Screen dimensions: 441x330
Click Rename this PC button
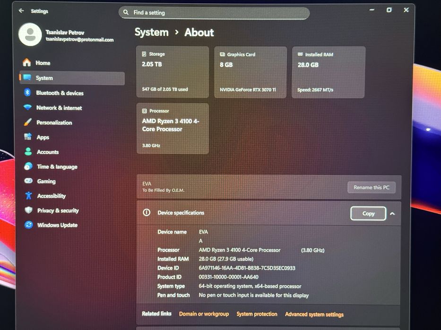coord(371,187)
